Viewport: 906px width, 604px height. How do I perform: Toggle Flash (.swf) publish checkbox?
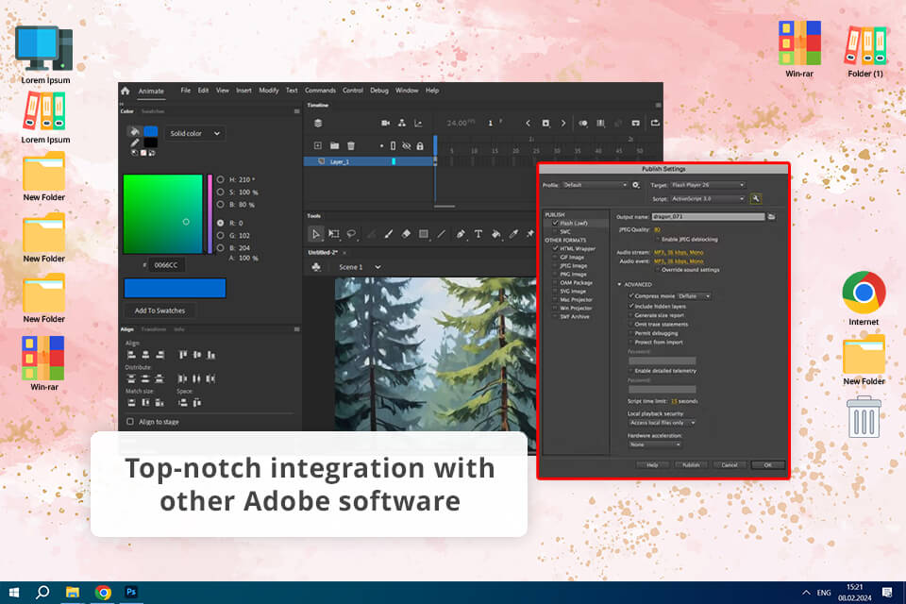pos(555,223)
